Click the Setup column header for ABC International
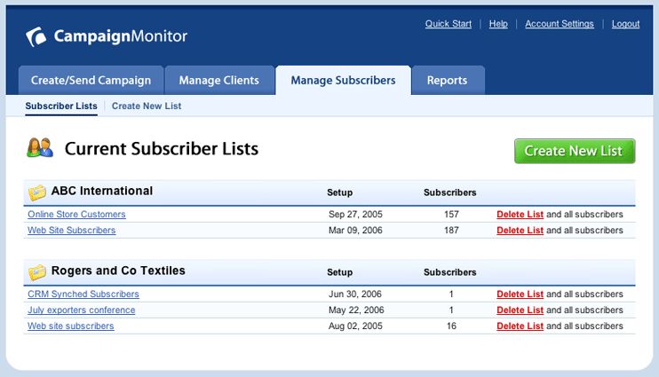Screen dimensions: 659x377 (x=339, y=192)
